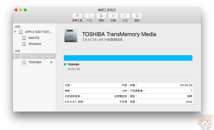Click the blue partition usage bar
Viewport: 214px width, 130px height.
(128, 58)
